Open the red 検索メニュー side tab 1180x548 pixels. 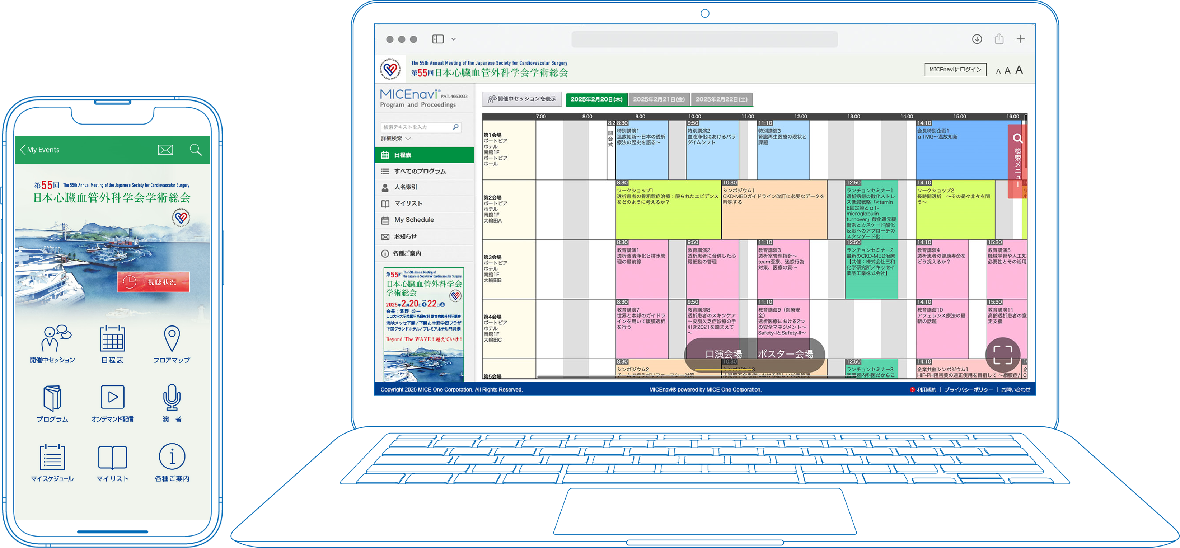coord(1017,161)
